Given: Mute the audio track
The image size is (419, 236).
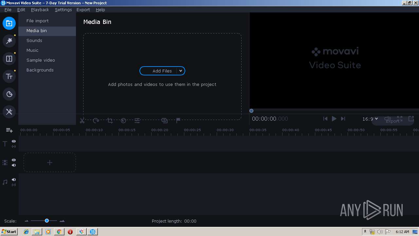Looking at the screenshot, I should coord(14,180).
